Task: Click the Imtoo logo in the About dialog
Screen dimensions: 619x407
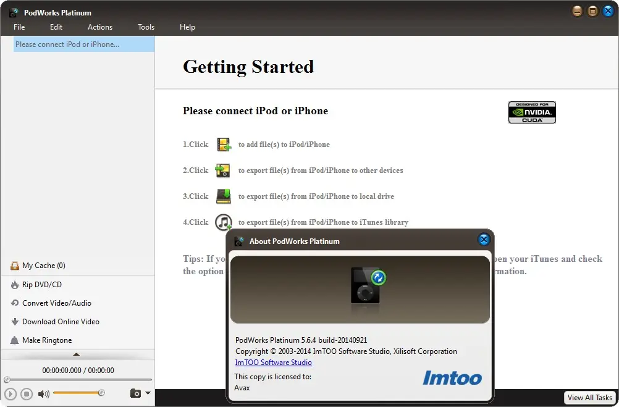Action: tap(452, 378)
